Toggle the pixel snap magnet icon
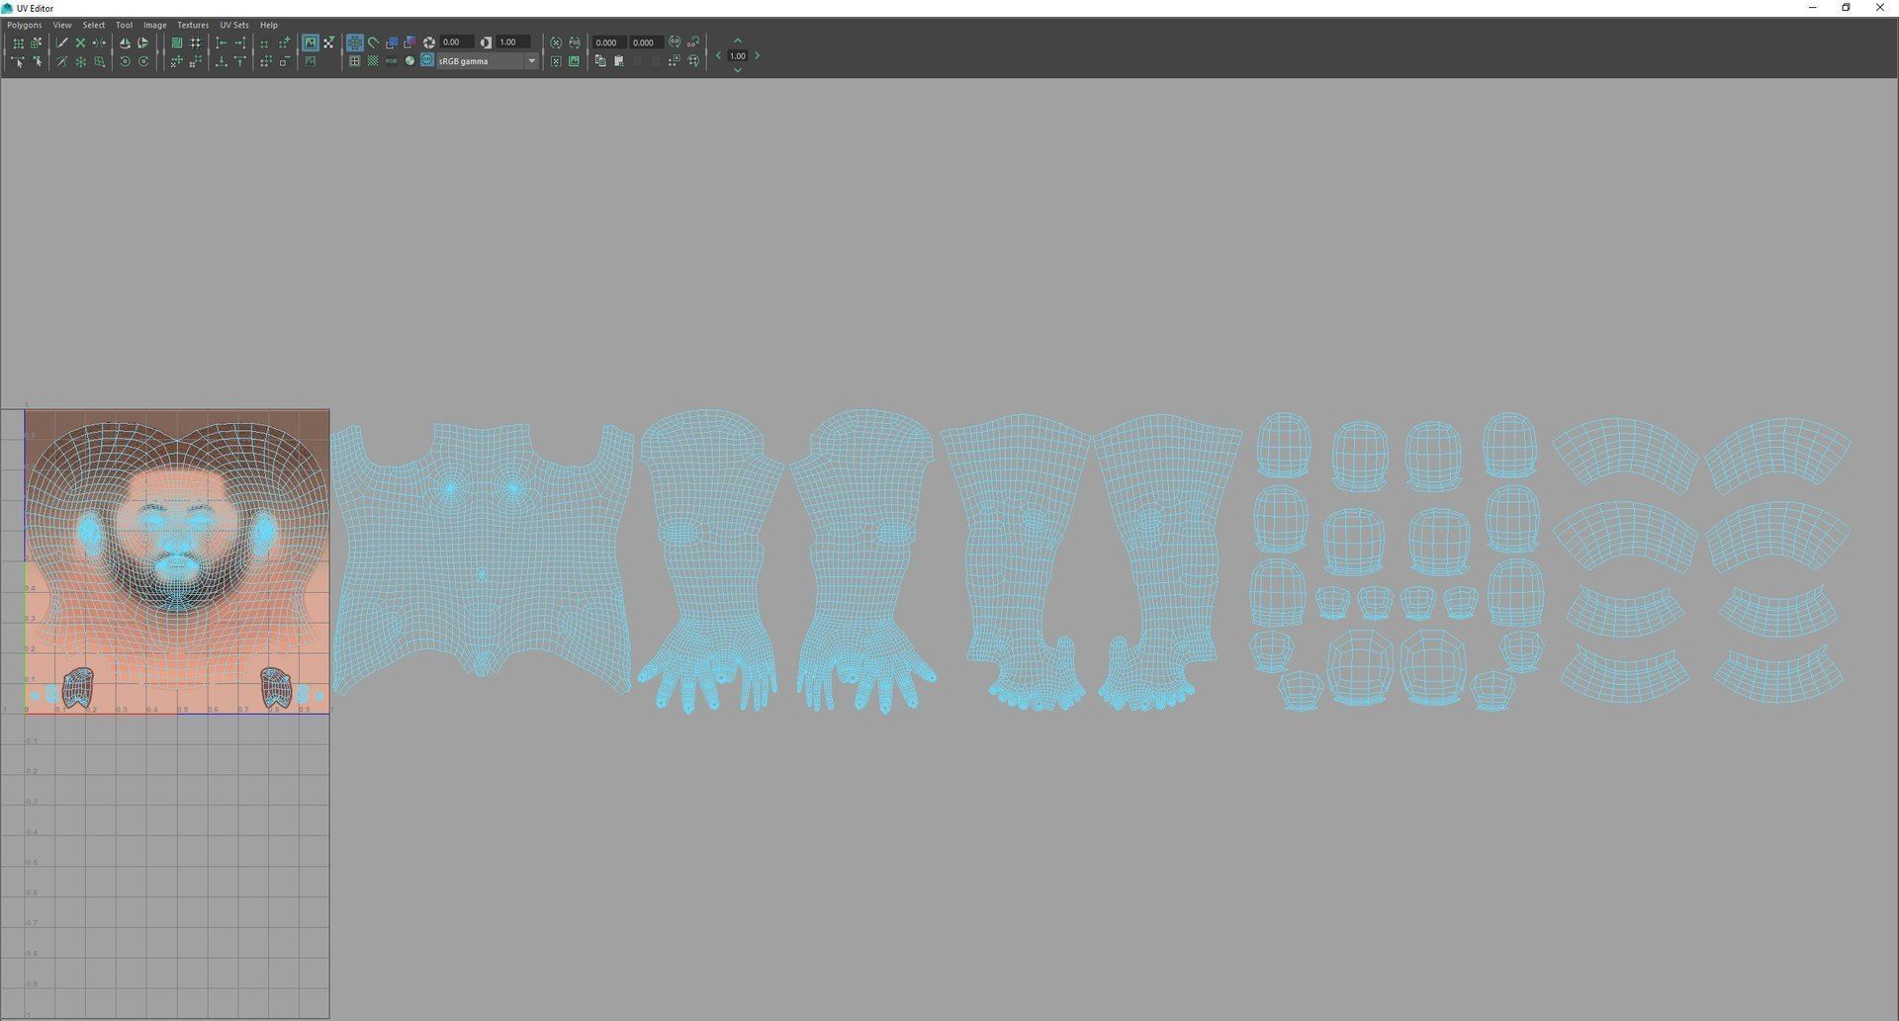 373,43
